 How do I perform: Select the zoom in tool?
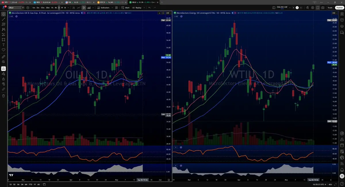[3, 62]
